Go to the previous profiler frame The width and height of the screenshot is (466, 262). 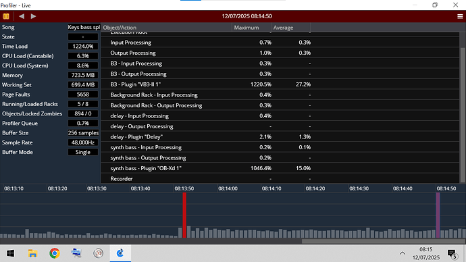[22, 16]
